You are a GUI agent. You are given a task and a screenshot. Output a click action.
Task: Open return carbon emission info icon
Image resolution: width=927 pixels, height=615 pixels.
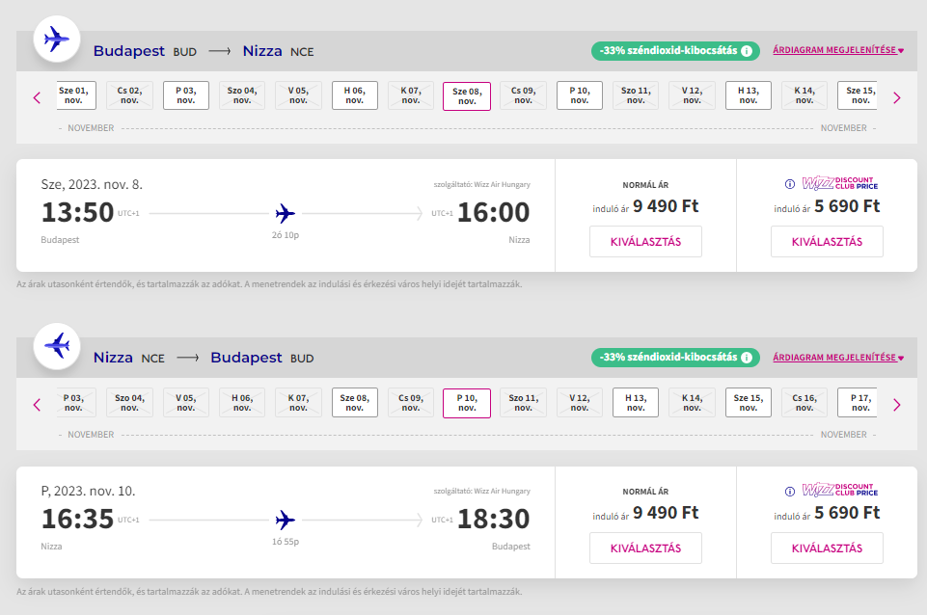click(x=747, y=358)
